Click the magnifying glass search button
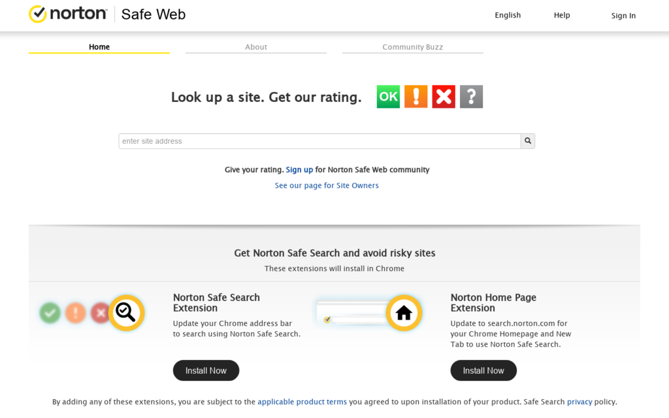This screenshot has width=669, height=418. point(528,141)
